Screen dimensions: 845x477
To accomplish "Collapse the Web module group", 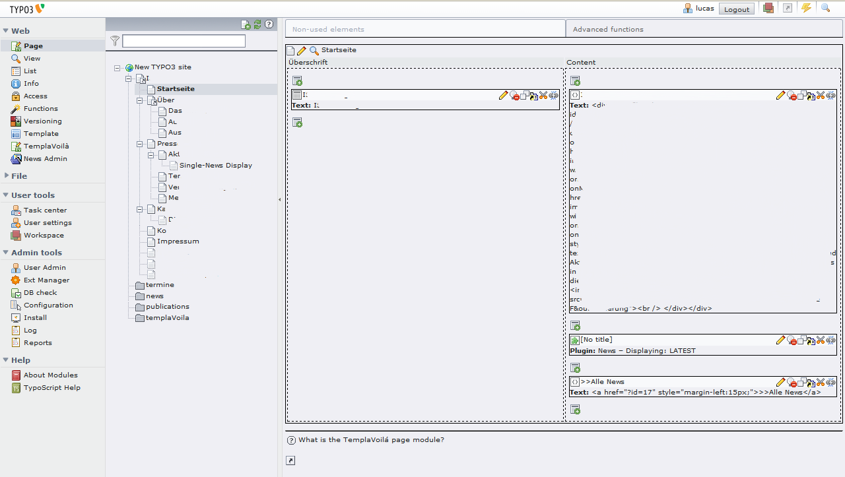I will (x=6, y=31).
